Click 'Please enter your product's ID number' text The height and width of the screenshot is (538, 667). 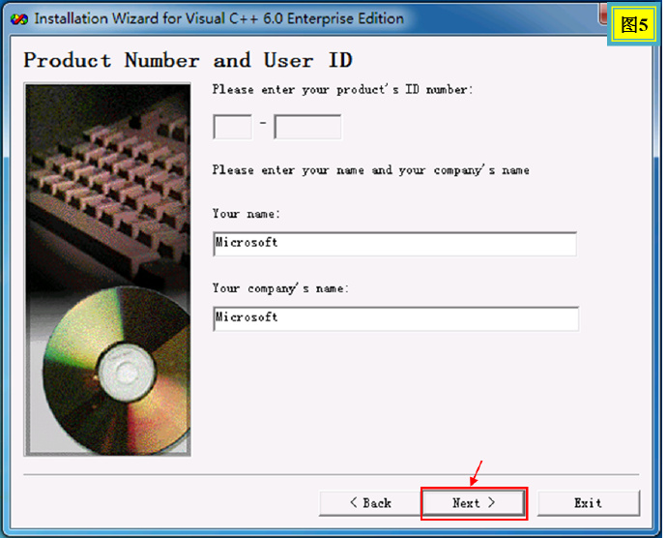342,89
